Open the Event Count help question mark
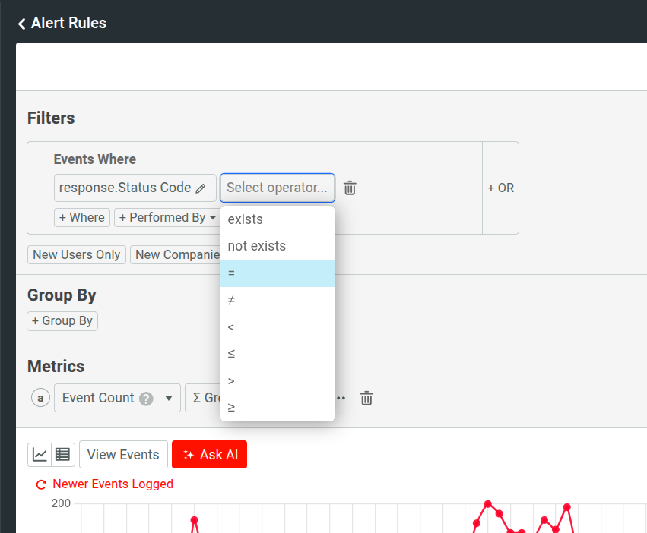The height and width of the screenshot is (533, 647). click(x=147, y=399)
